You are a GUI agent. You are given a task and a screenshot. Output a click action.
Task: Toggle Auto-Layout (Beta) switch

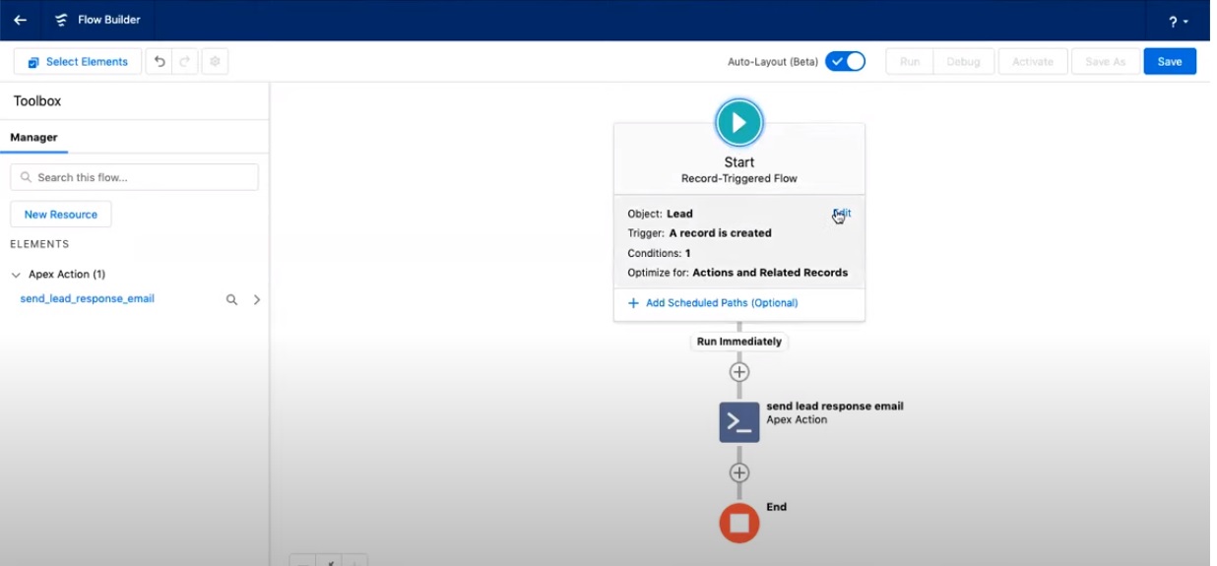coord(845,61)
